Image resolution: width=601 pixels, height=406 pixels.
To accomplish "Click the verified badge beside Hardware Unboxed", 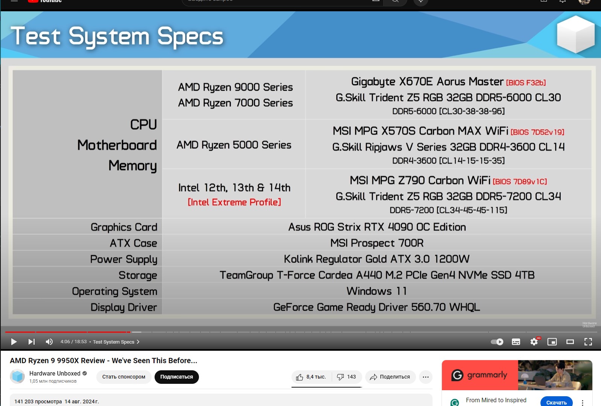I will point(85,373).
